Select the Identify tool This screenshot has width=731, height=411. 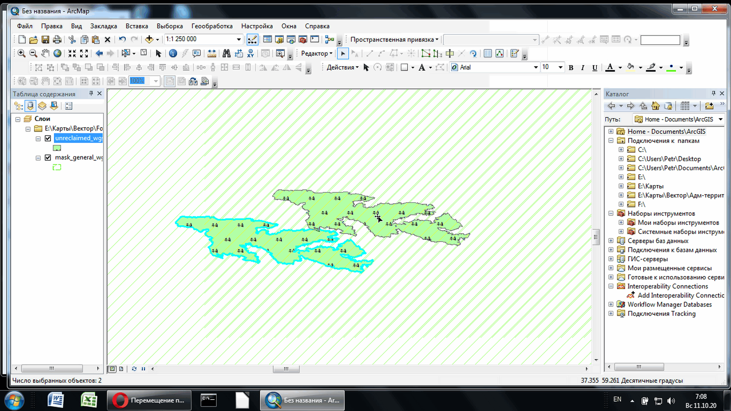(x=173, y=54)
